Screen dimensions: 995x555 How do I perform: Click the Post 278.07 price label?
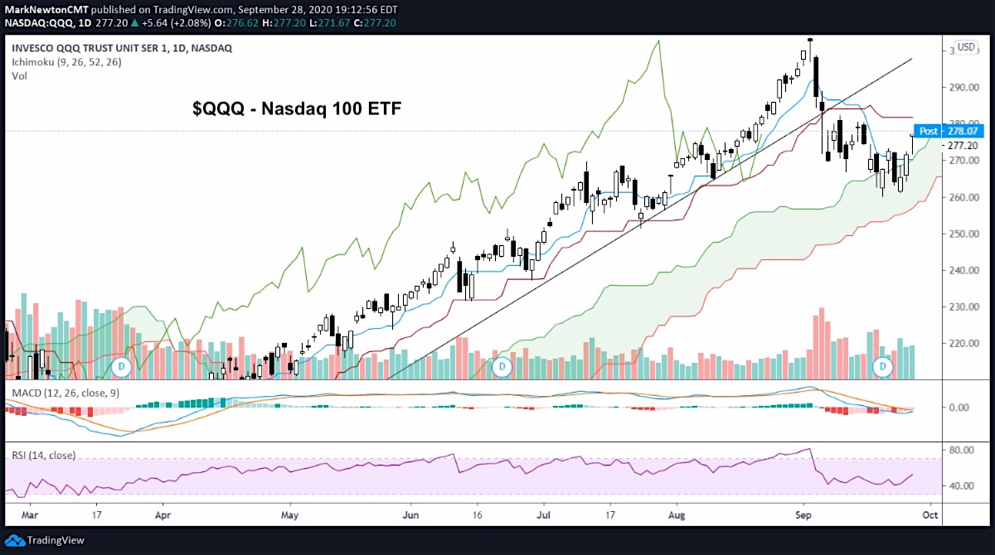point(949,131)
